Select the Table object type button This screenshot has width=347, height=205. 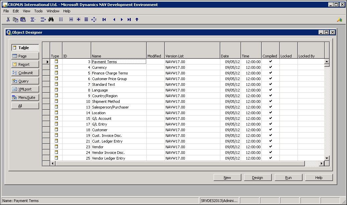coord(25,48)
